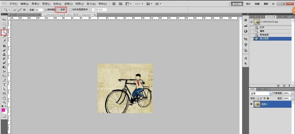The width and height of the screenshot is (295, 134).
Task: Open the Character panel icon
Action: pos(246,58)
